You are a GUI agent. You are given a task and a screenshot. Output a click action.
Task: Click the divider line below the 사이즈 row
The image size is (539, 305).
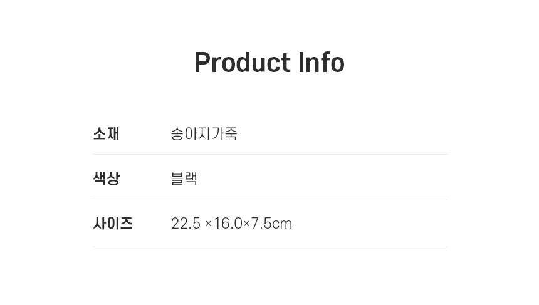click(269, 247)
